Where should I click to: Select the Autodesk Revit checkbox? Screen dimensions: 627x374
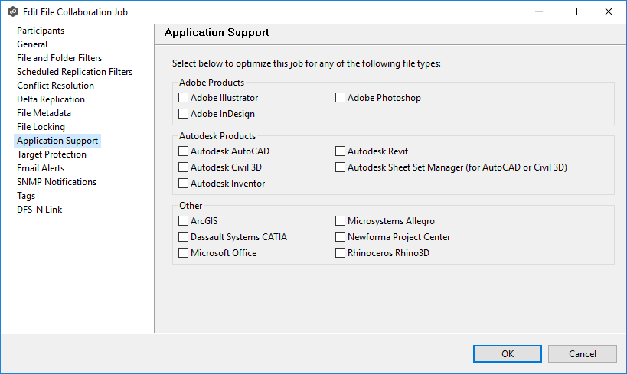[x=341, y=151]
